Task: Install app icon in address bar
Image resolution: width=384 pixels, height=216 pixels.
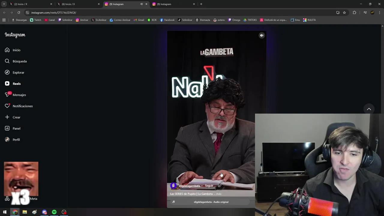Action: tap(338, 13)
